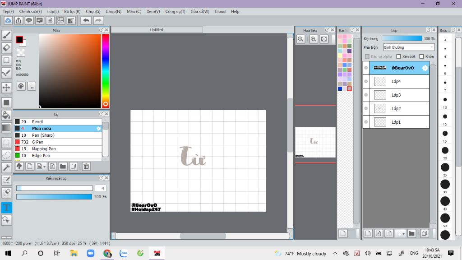Click the brush size value field showing 4

coord(101,188)
